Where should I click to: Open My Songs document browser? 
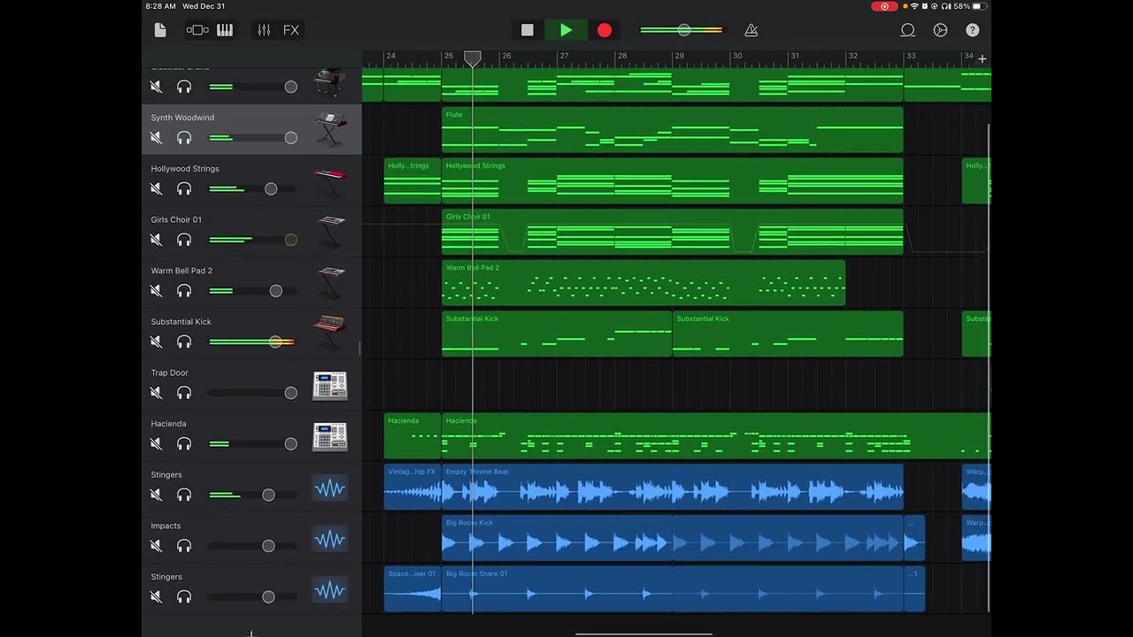(160, 30)
